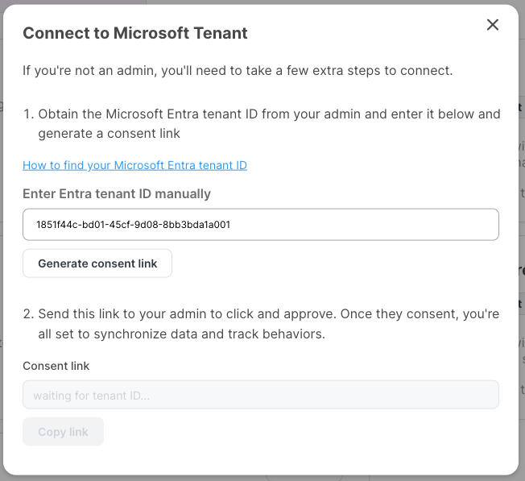Screen dimensions: 525x481
Task: Click the 'Connect to Microsoft Tenant' dialog title
Action: pyautogui.click(x=134, y=33)
